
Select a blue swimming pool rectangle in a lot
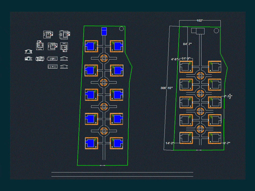pos(90,46)
